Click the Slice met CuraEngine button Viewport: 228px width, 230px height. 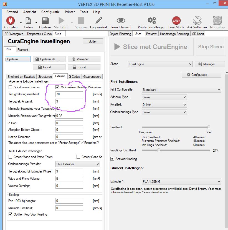click(152, 47)
